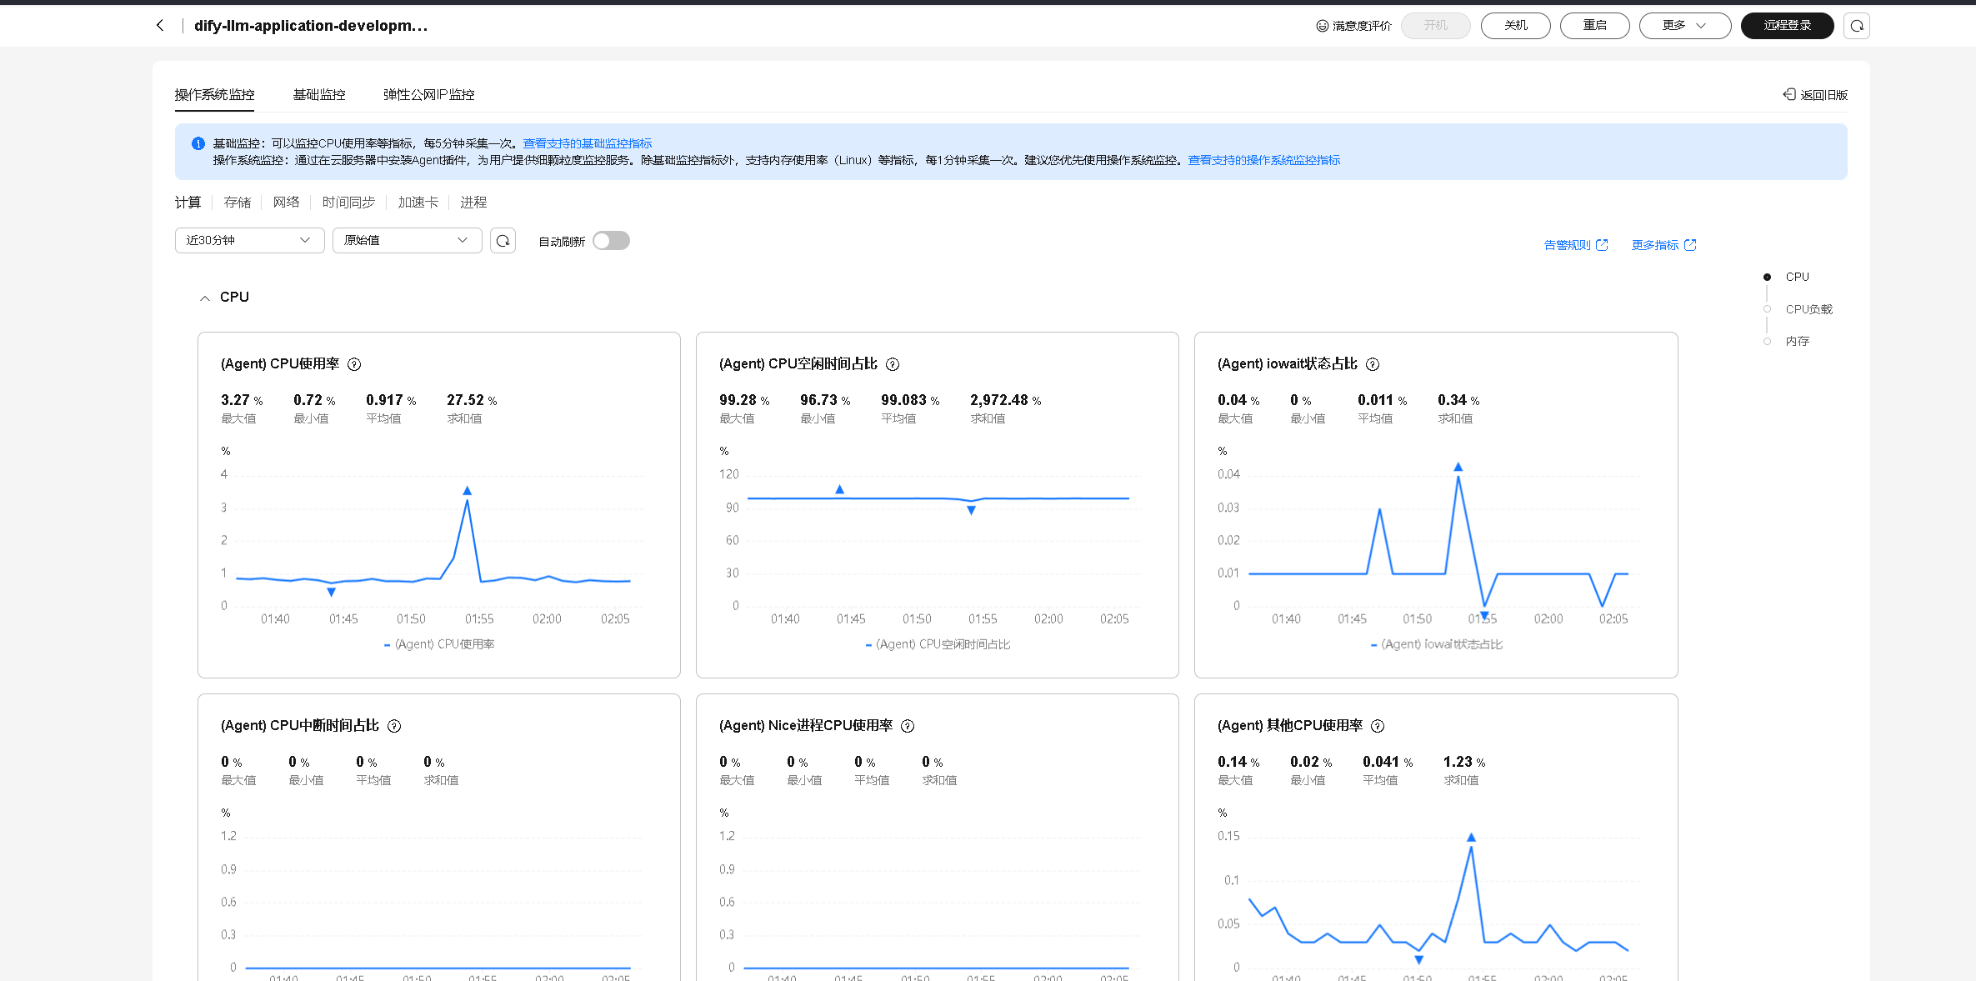Open help tooltip for (Agent) 其他CPU使用率
The height and width of the screenshot is (981, 1976).
(1378, 726)
